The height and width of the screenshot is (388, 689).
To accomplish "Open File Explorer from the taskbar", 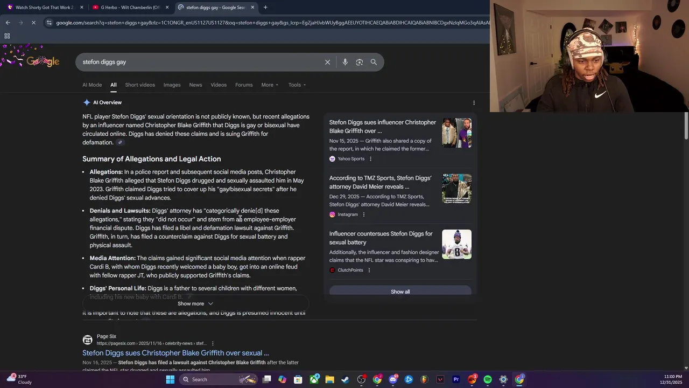I will coord(329,379).
